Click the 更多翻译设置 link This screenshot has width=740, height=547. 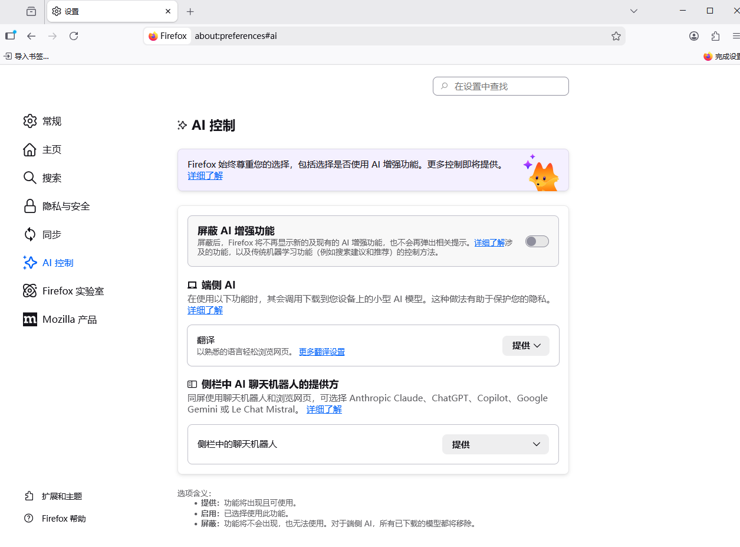[321, 352]
